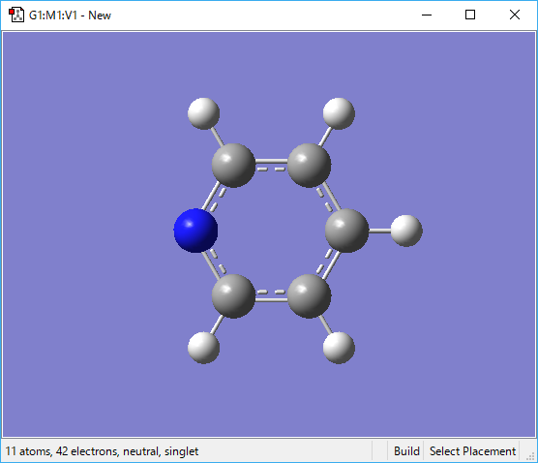Click the Build mode status bar label

[x=406, y=451]
